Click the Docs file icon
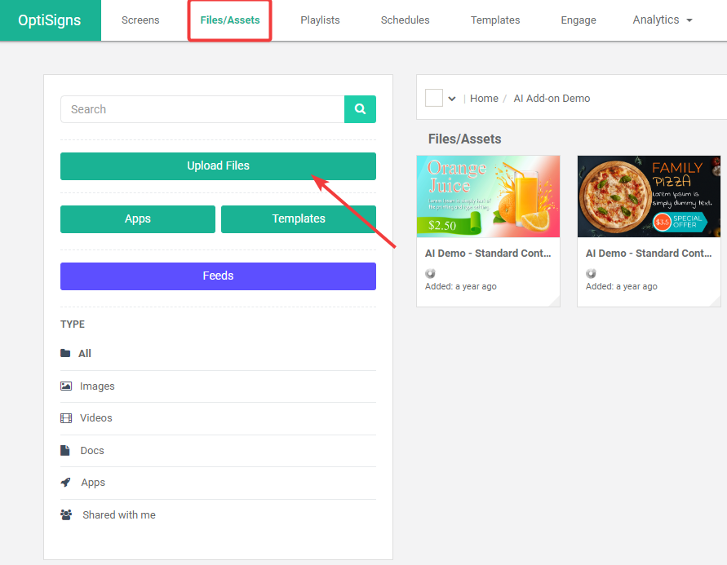This screenshot has width=727, height=565. tap(65, 451)
